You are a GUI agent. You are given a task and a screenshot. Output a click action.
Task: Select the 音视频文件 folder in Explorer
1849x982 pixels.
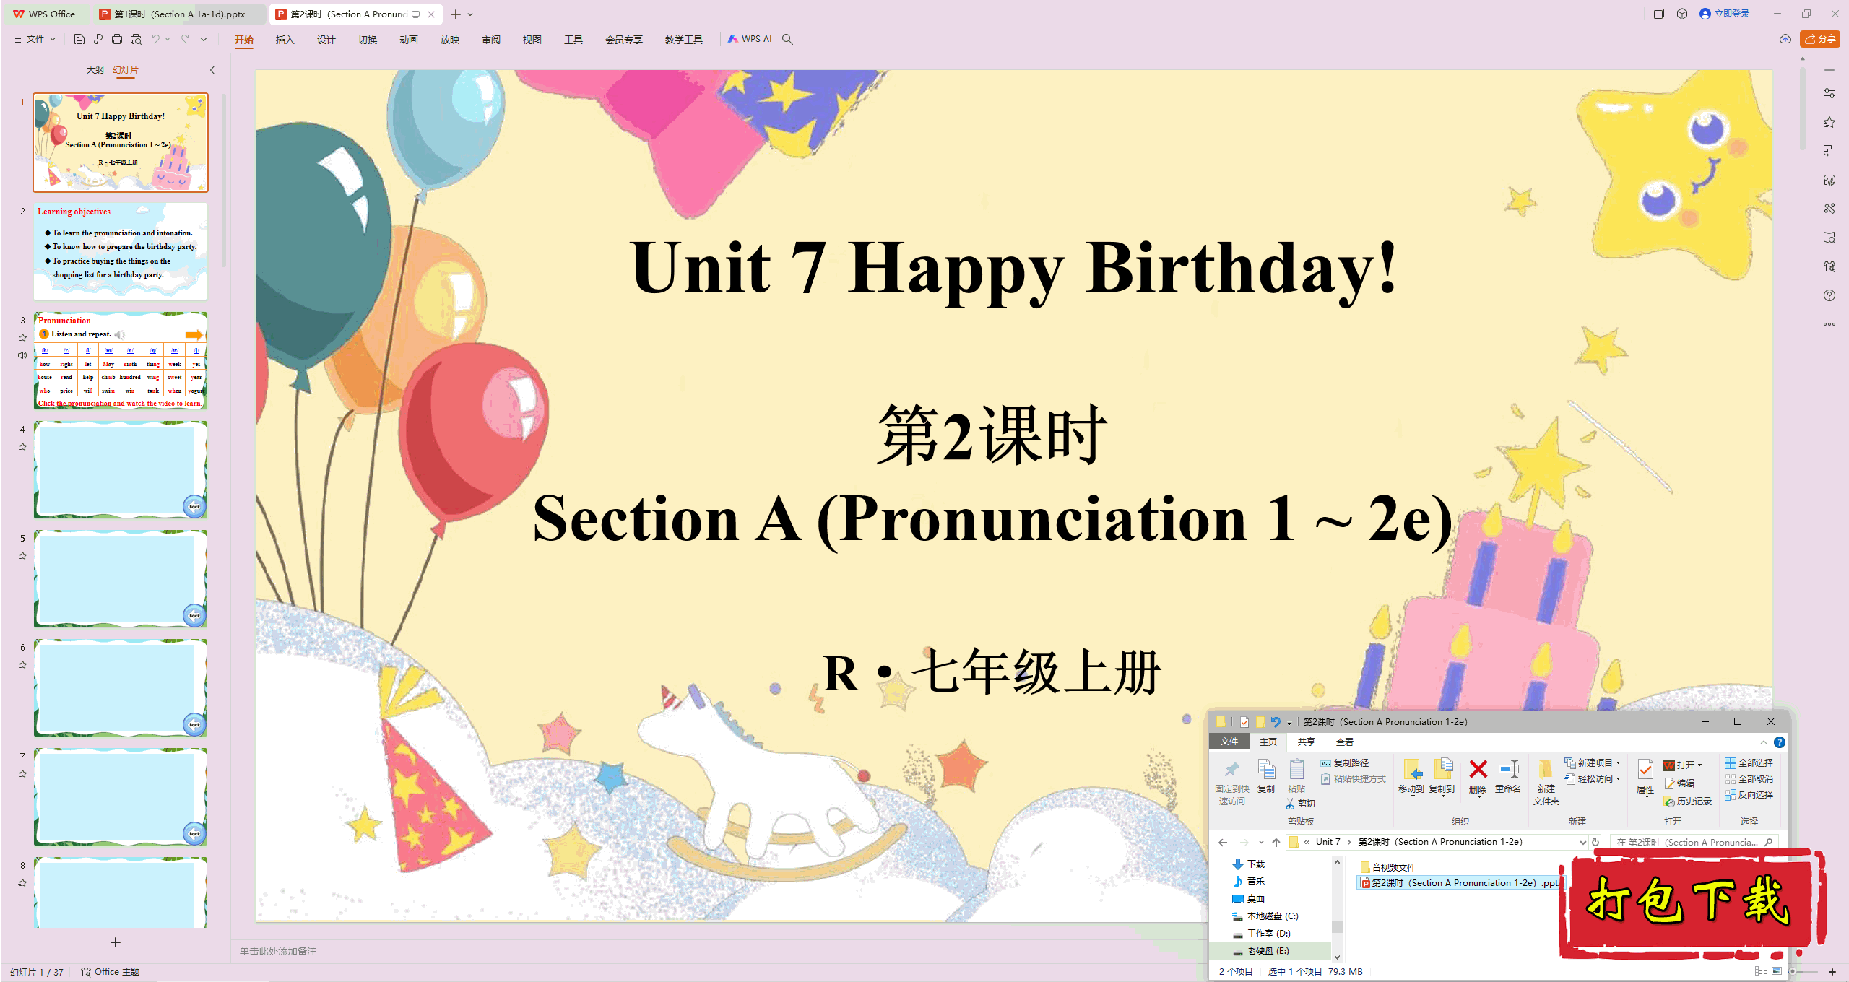(1387, 867)
